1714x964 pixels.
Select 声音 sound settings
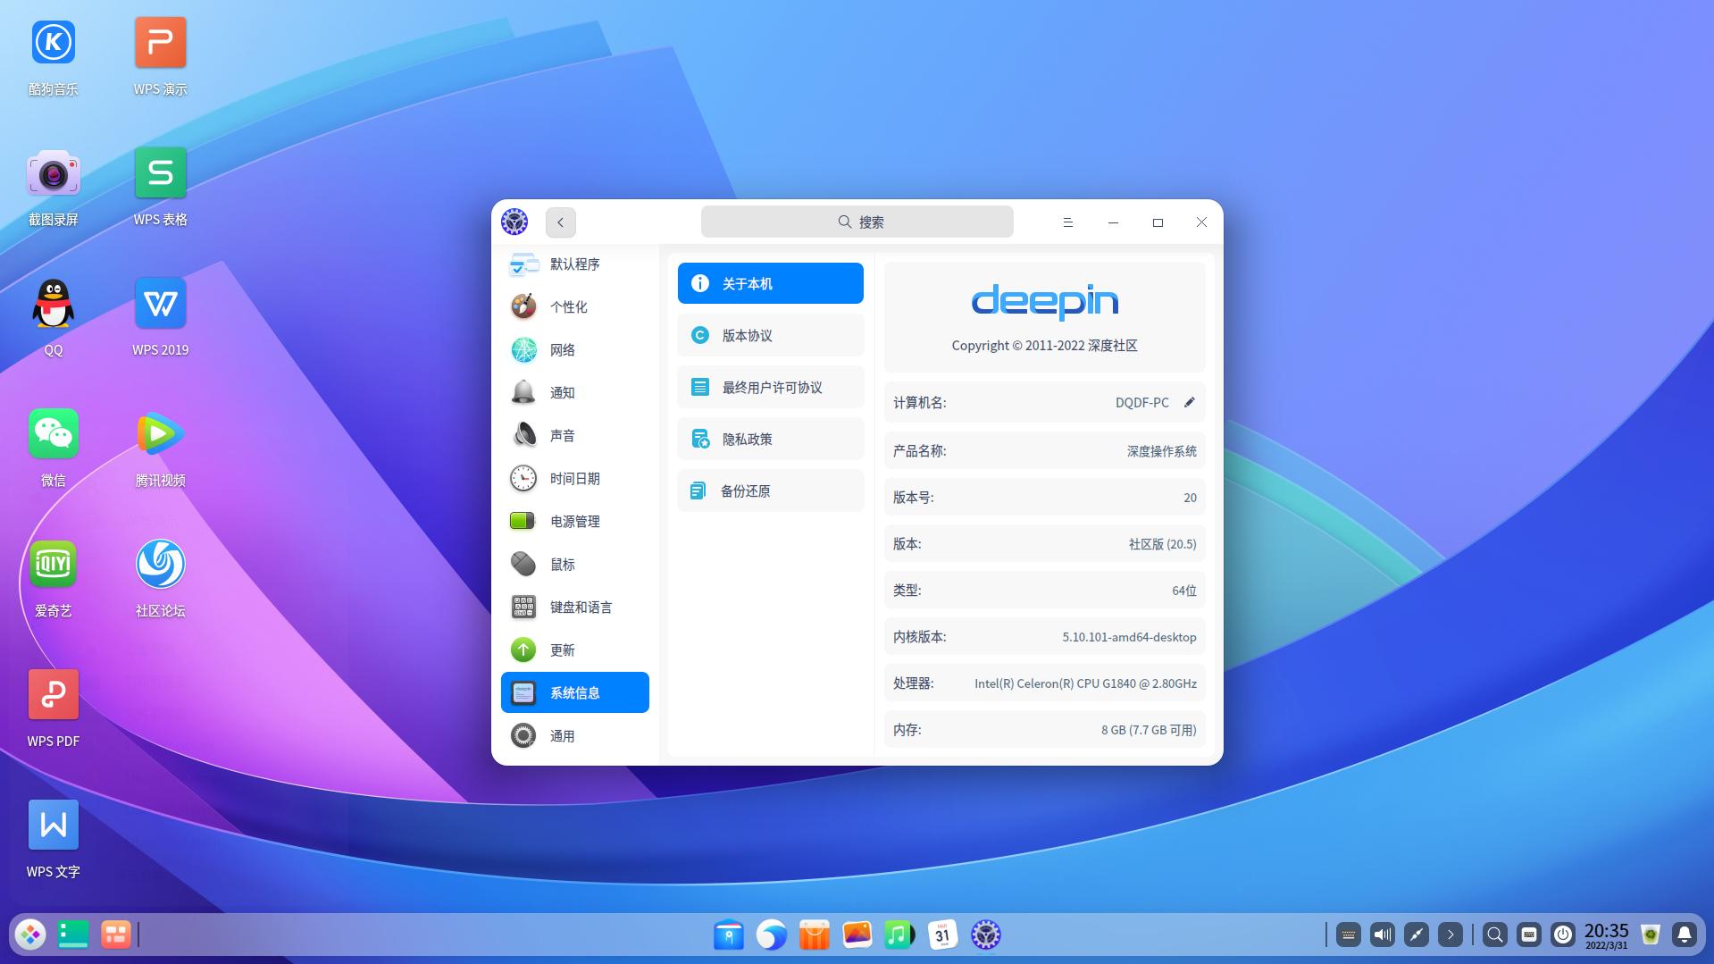(x=574, y=436)
